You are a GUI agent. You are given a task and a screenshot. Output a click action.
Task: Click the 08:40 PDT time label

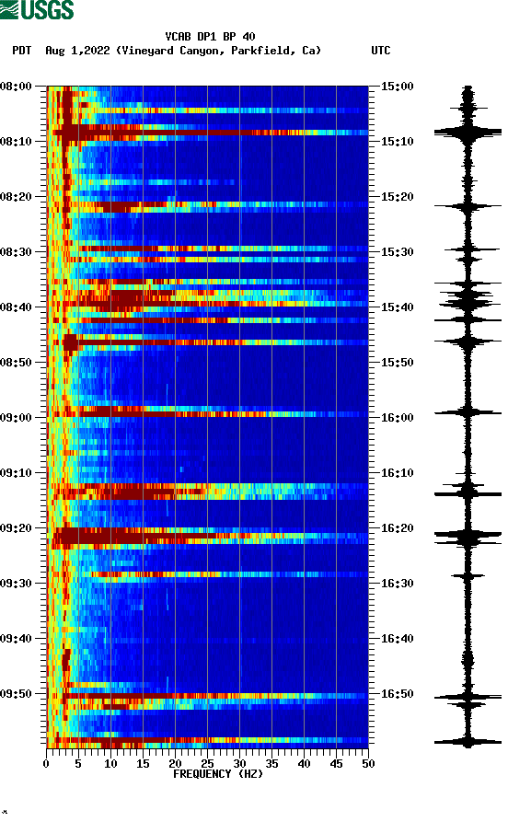(16, 307)
